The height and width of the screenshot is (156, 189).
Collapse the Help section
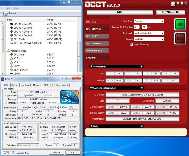tap(142, 126)
